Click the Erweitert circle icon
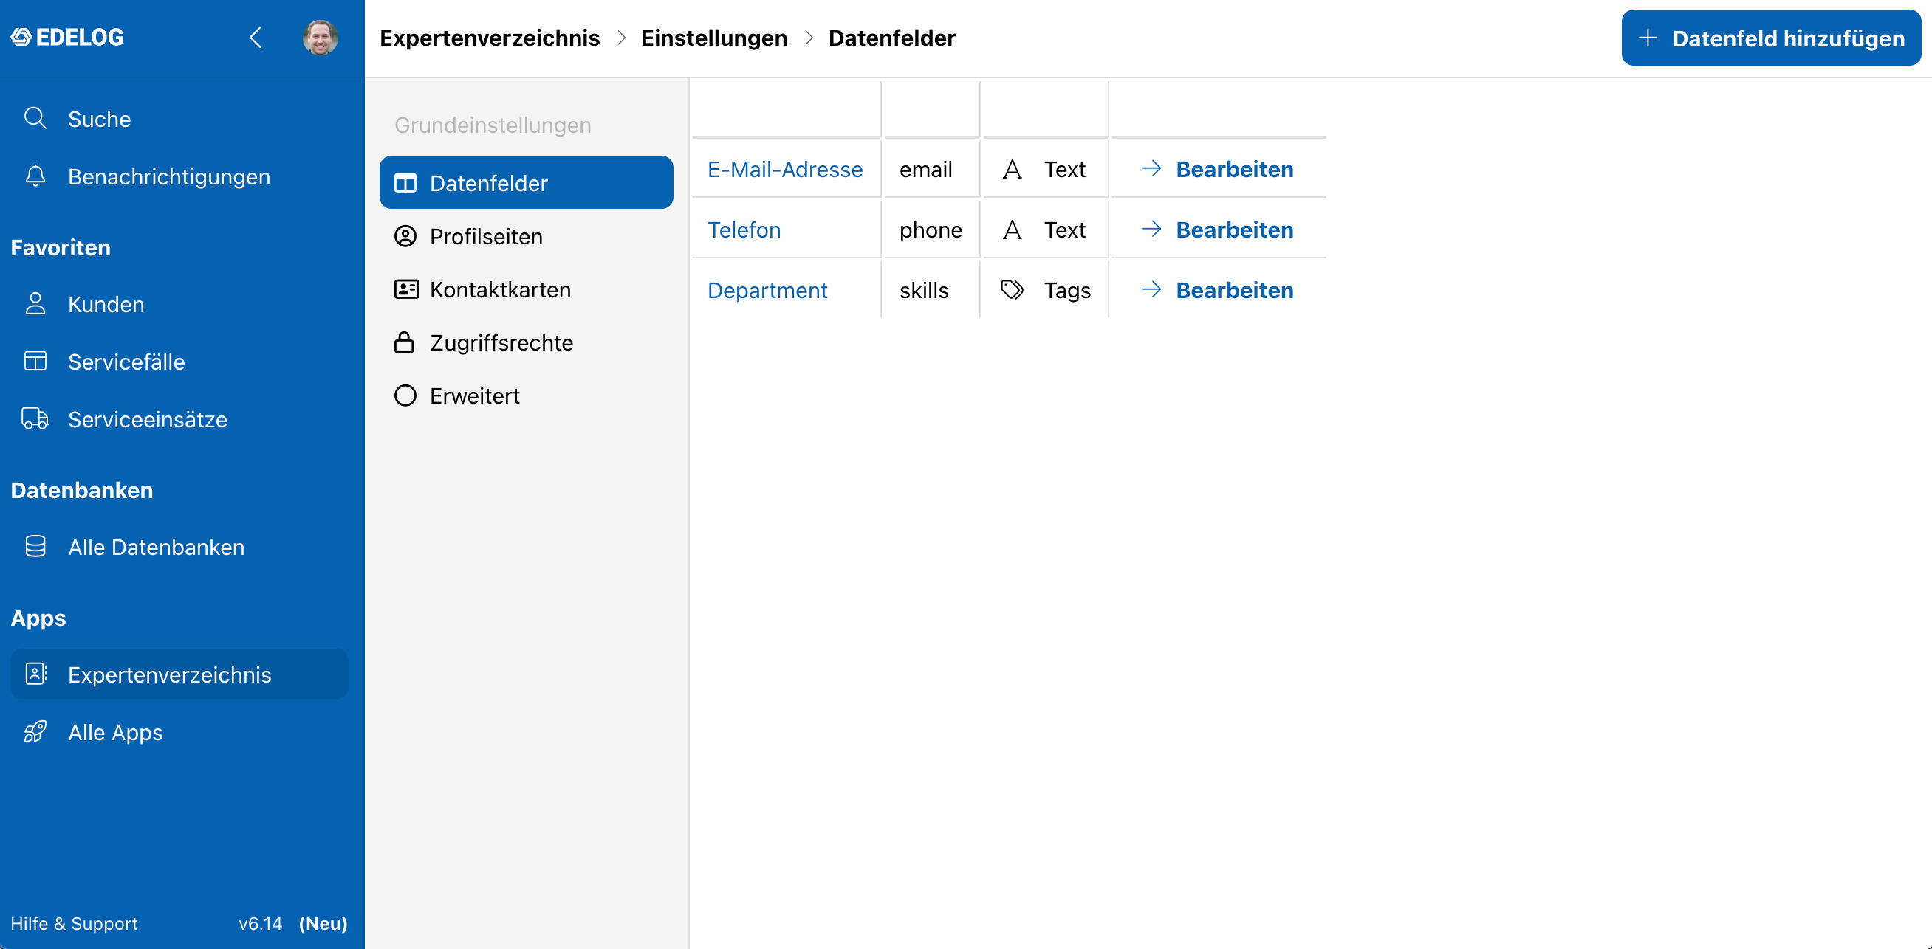Viewport: 1932px width, 949px height. click(x=405, y=395)
